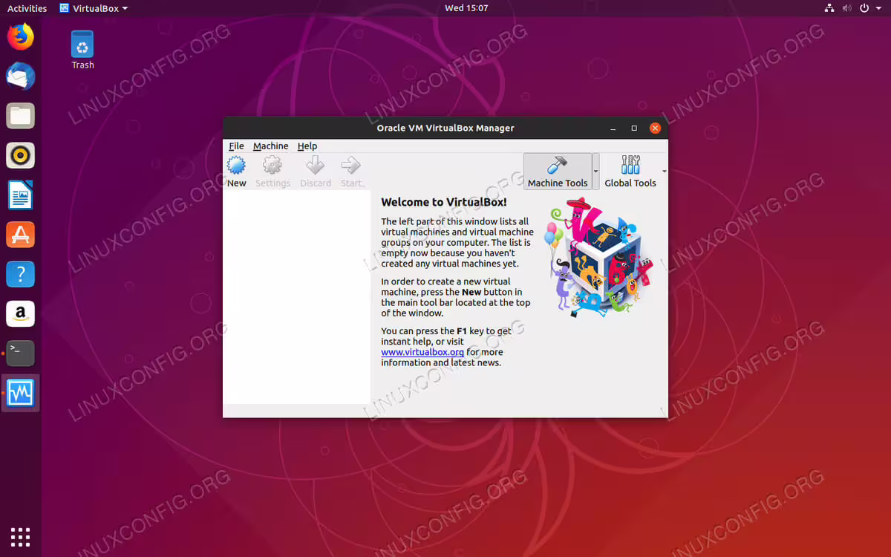The width and height of the screenshot is (891, 557).
Task: Click the network icon in the system tray
Action: click(x=830, y=8)
